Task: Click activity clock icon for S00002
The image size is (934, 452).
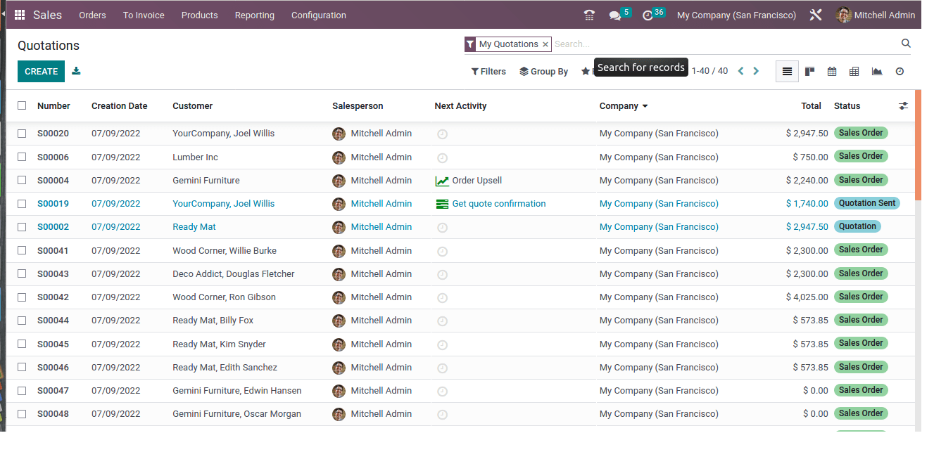Action: point(442,227)
